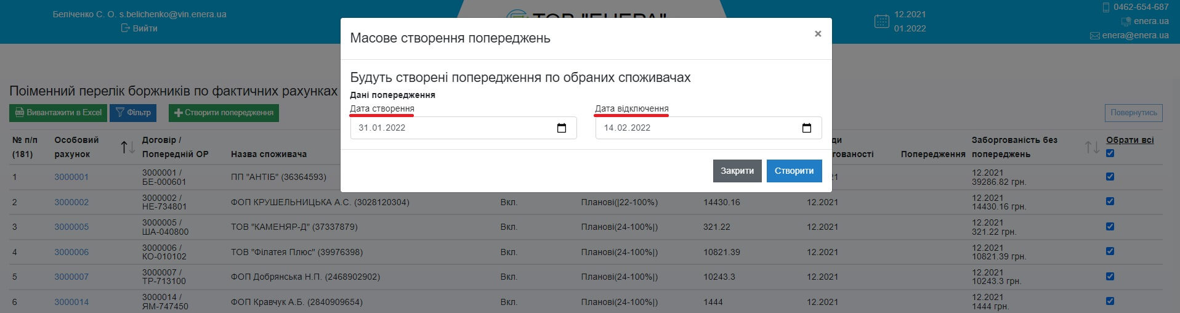
Task: Uncheck the checkbox for ФОП Крушельницька row
Action: (1110, 201)
